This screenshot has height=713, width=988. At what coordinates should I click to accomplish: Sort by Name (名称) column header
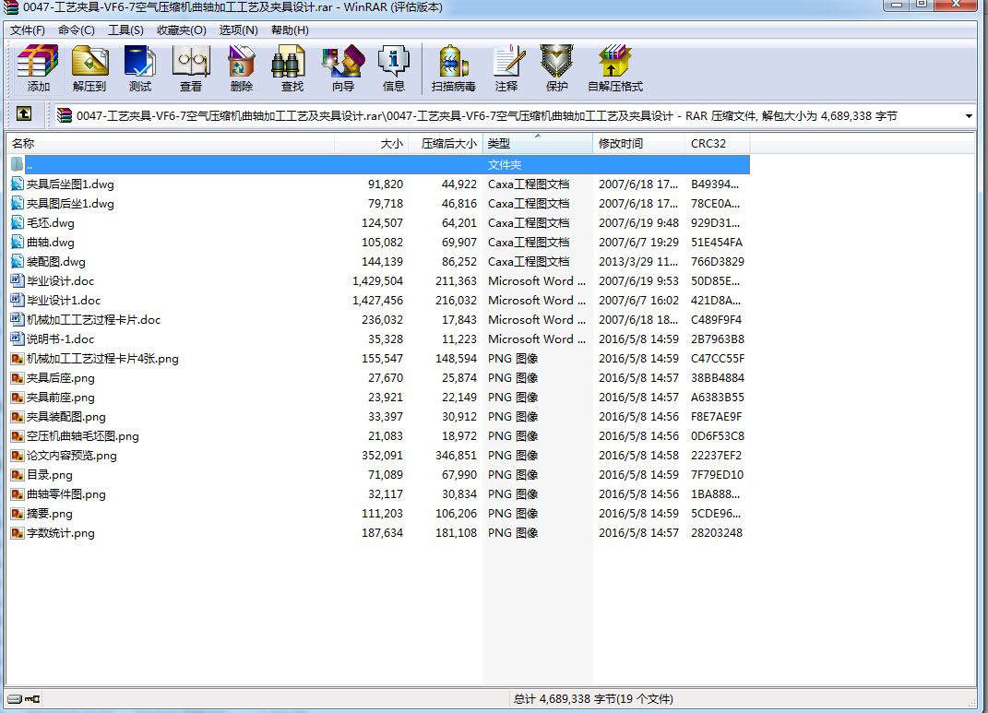[170, 144]
